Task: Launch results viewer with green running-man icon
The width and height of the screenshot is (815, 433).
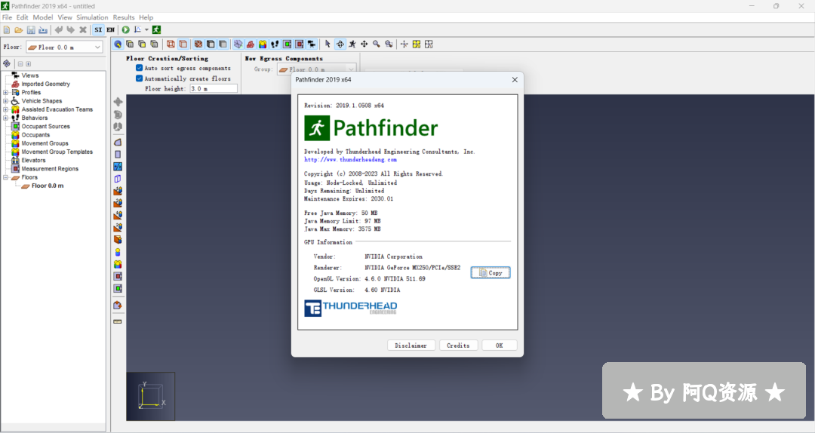Action: 156,29
